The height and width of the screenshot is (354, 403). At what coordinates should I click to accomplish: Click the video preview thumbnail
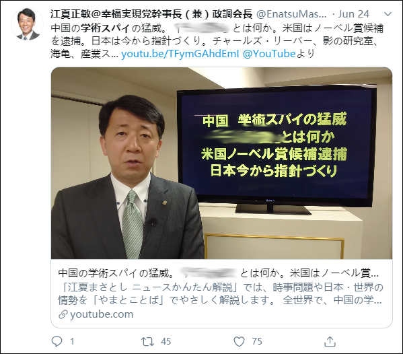click(221, 163)
